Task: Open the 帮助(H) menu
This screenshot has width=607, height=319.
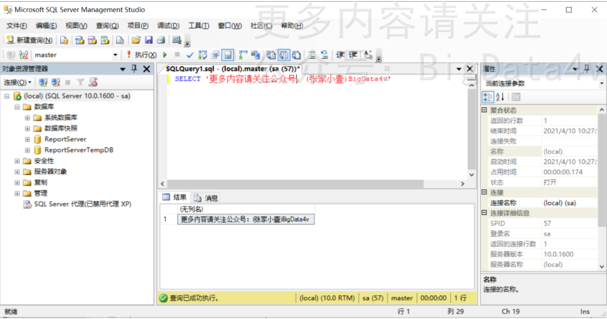Action: pyautogui.click(x=292, y=25)
